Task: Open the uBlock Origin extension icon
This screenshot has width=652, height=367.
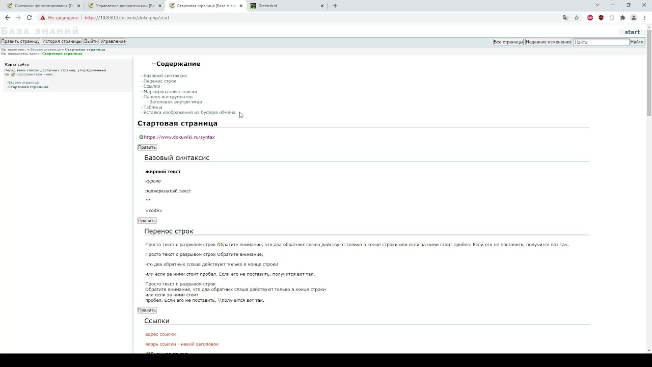Action: coord(601,18)
